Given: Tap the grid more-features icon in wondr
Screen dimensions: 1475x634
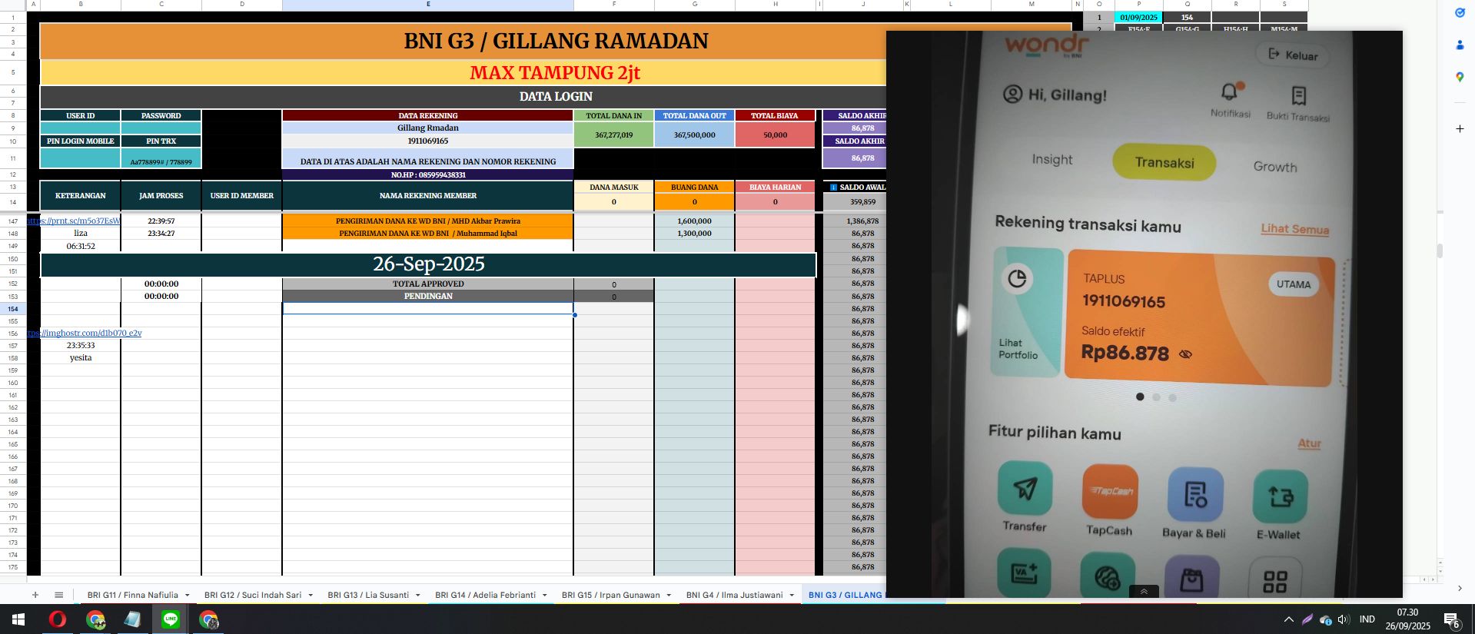Looking at the screenshot, I should point(1275,580).
